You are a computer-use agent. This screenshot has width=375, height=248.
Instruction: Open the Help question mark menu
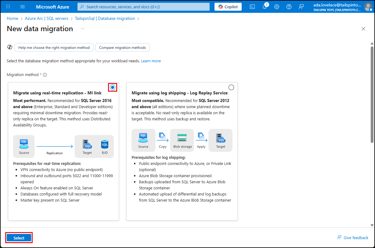(289, 6)
